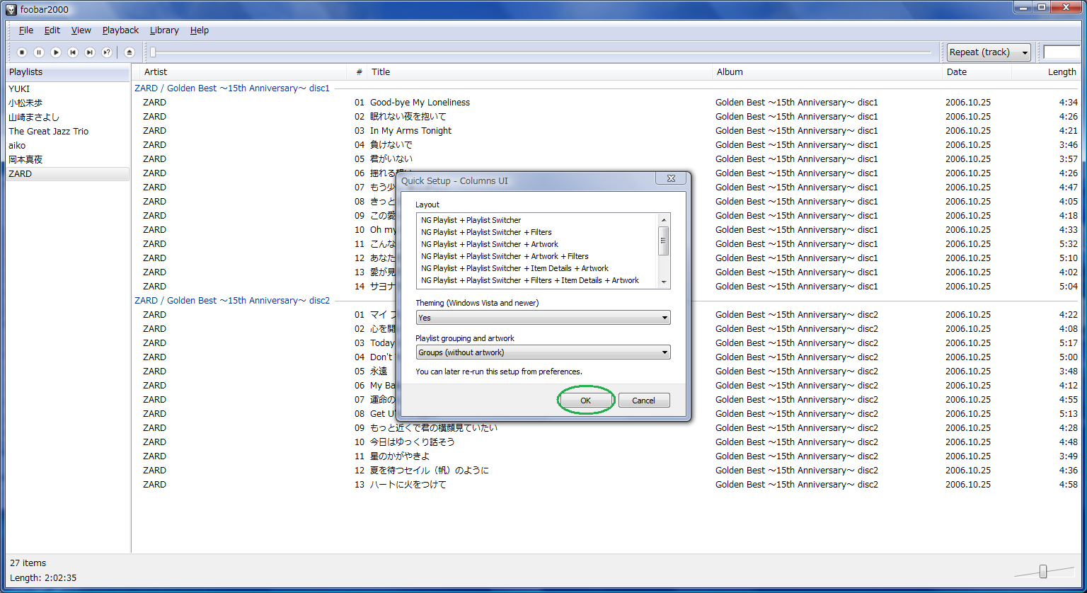The width and height of the screenshot is (1087, 593).
Task: Click the seek bar handle
Action: point(153,52)
